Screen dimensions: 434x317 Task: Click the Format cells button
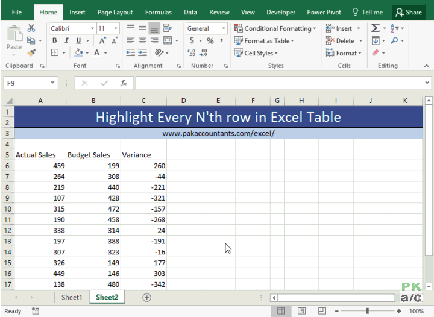click(x=344, y=53)
